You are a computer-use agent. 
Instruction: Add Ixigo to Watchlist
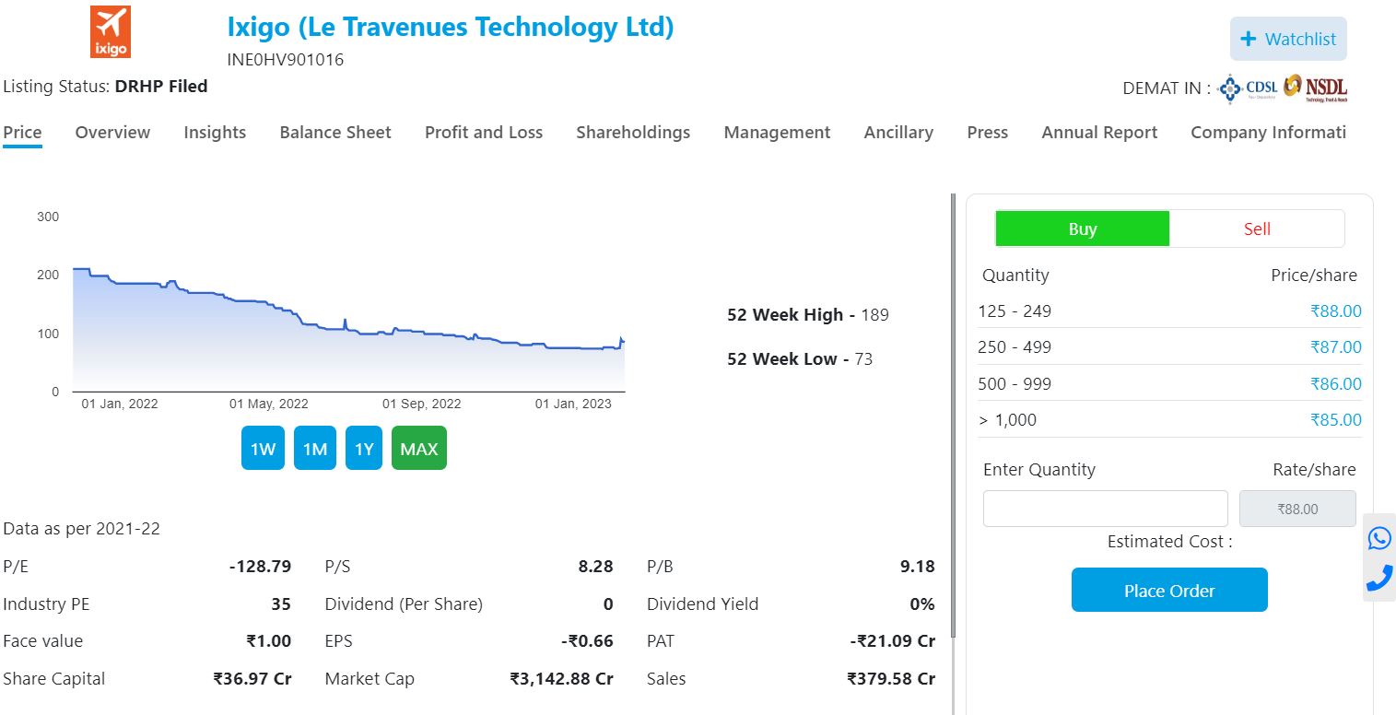pyautogui.click(x=1288, y=39)
